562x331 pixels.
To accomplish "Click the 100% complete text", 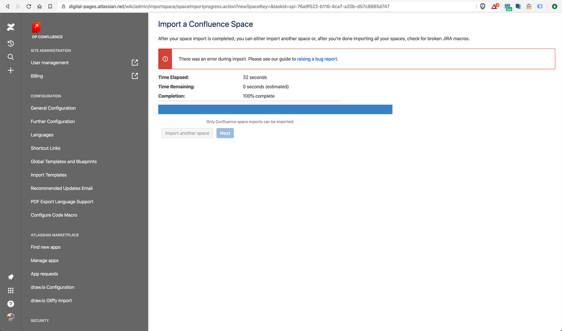I will pos(258,96).
